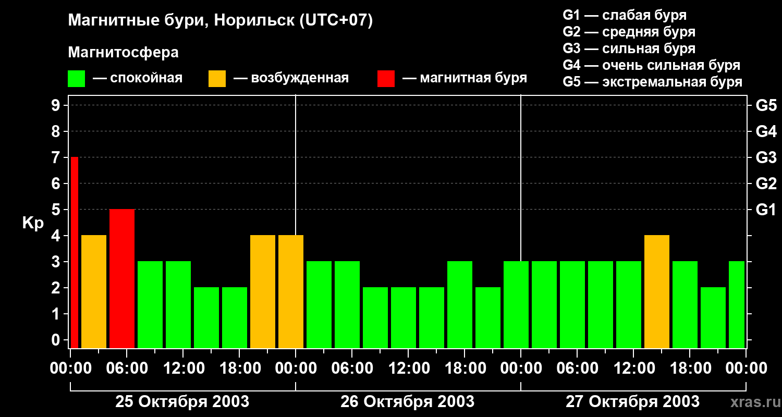Click the Kp axis value 0
The height and width of the screenshot is (417, 782).
click(57, 340)
